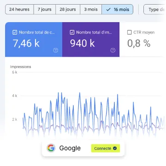The image size is (166, 166).
Task: Click the Google logo icon
Action: click(51, 148)
